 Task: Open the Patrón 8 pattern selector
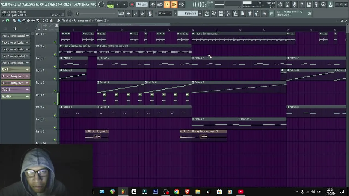[x=188, y=13]
